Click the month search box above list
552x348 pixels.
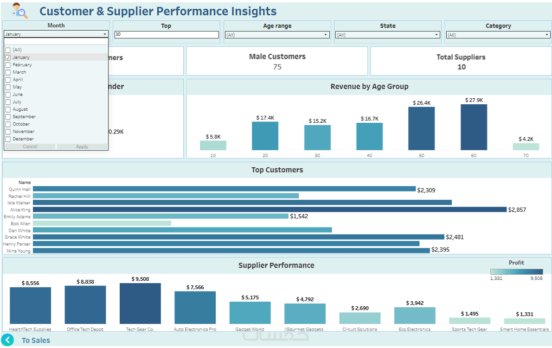coord(56,42)
